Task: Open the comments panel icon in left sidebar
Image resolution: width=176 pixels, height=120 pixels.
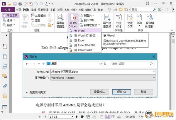Action: 5,76
